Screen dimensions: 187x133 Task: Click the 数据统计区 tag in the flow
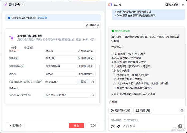coord(126,83)
